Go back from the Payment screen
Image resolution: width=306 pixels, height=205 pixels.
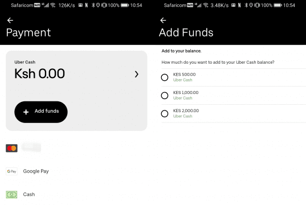coord(10,20)
